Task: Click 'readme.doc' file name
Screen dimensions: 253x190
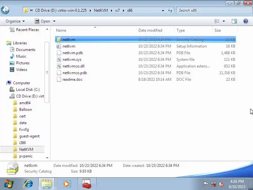Action: pos(72,79)
